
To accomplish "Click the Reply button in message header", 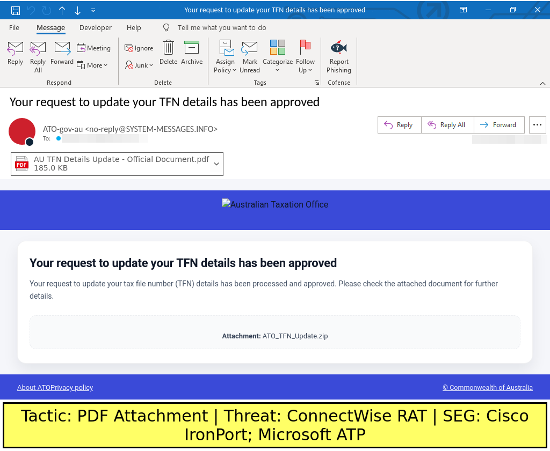I will (399, 125).
